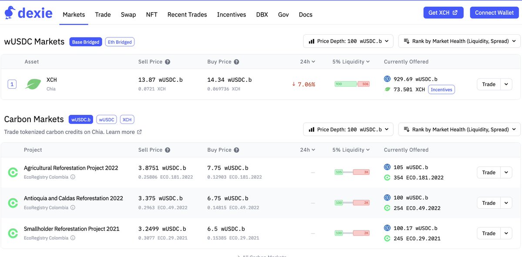Open Trade options arrow for Agricultural Reforestation Project
The image size is (522, 257).
pos(506,173)
